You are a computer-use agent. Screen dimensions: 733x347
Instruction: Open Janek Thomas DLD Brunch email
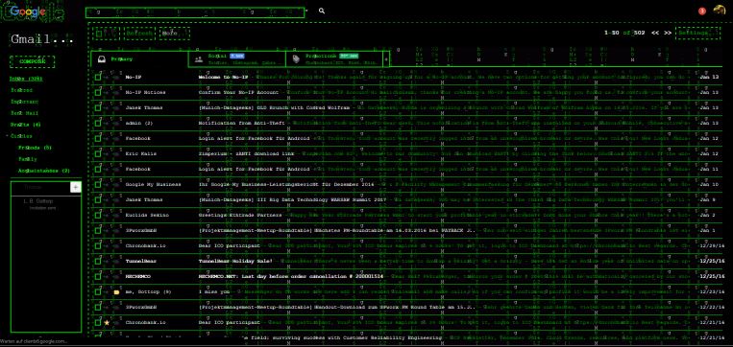274,107
